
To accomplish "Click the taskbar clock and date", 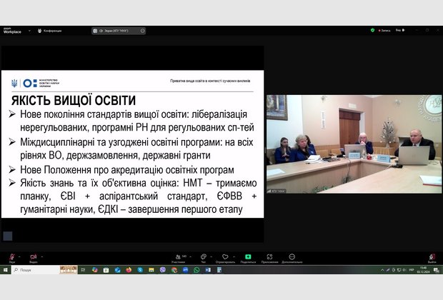I will (x=424, y=270).
